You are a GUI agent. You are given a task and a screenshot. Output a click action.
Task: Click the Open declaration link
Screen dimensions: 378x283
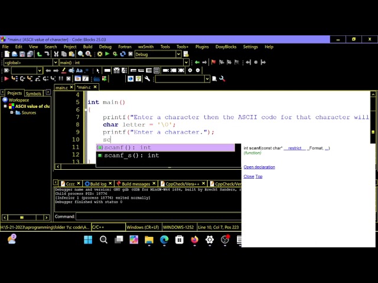tap(259, 167)
